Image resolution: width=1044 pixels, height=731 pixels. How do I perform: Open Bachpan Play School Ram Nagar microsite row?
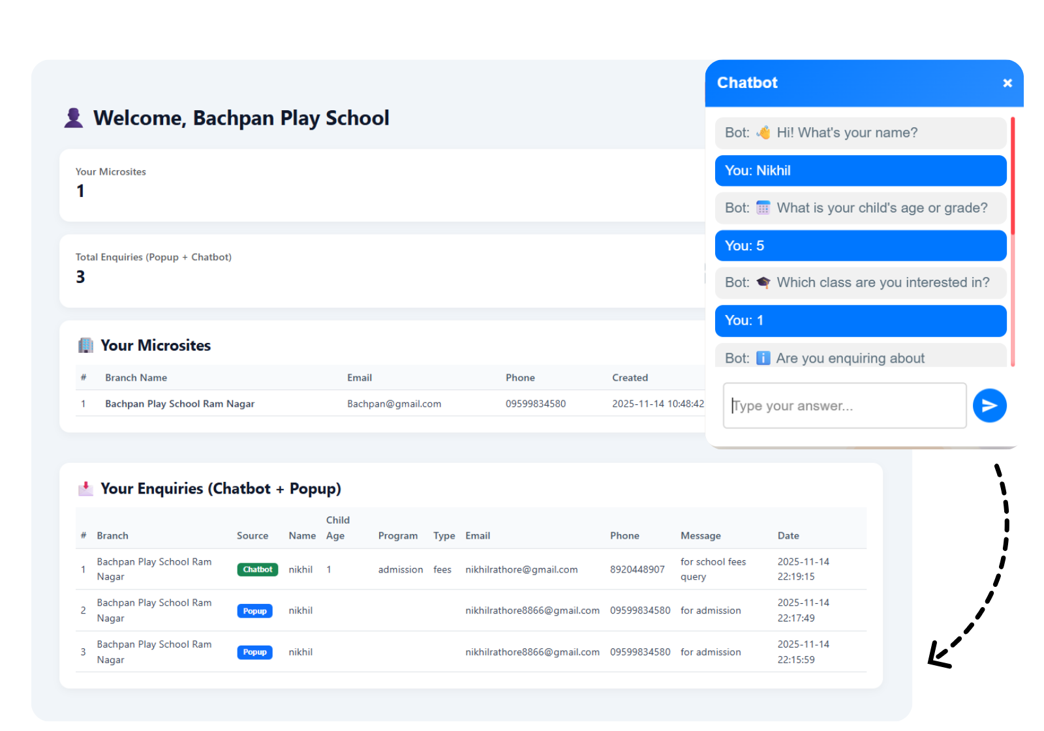click(x=179, y=404)
